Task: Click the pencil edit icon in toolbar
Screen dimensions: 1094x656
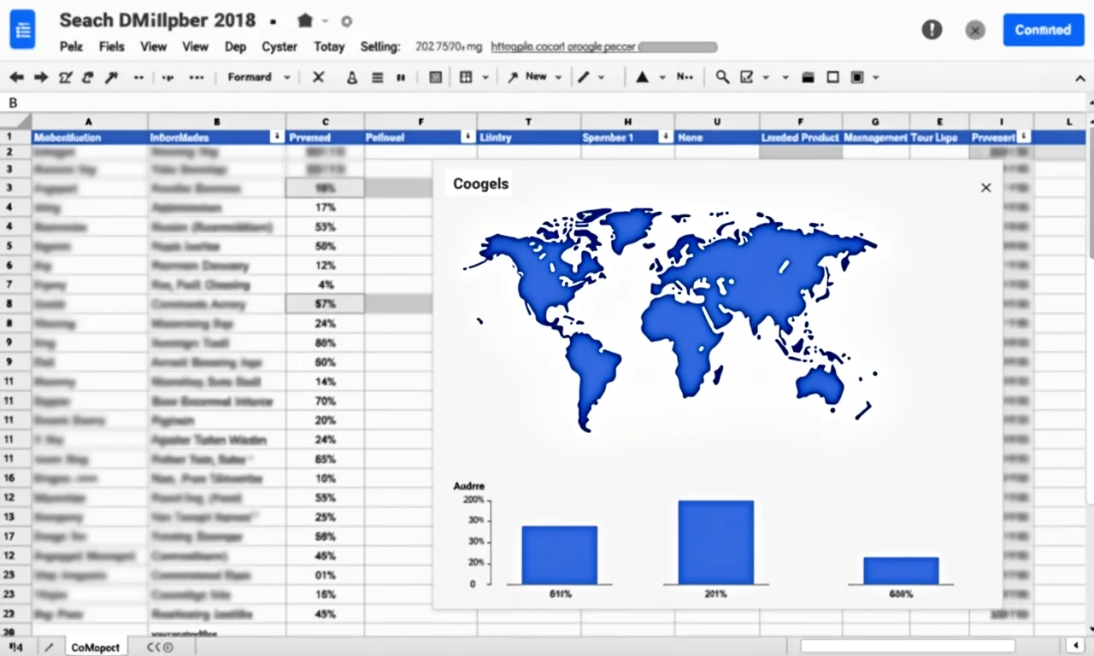Action: 584,77
